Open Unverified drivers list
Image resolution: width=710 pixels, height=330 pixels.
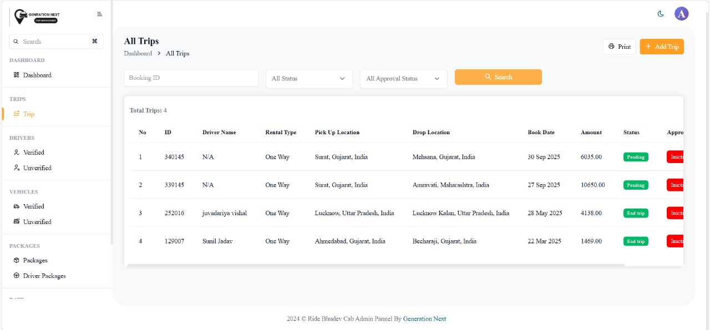37,168
